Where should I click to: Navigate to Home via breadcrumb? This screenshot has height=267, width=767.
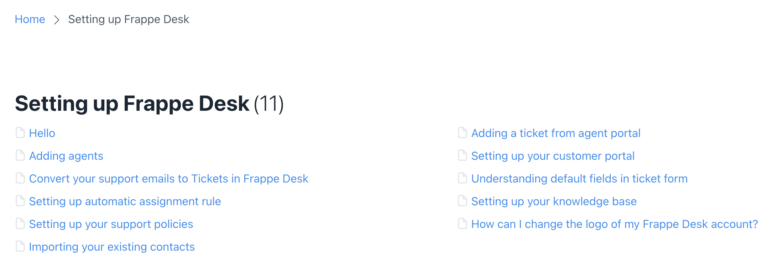(x=30, y=19)
